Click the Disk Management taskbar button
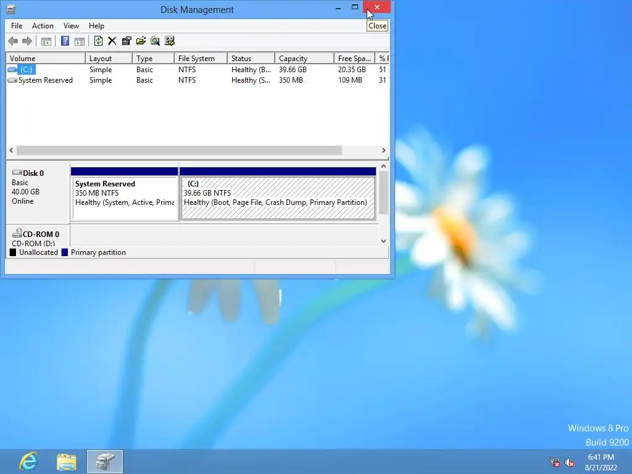 [105, 462]
